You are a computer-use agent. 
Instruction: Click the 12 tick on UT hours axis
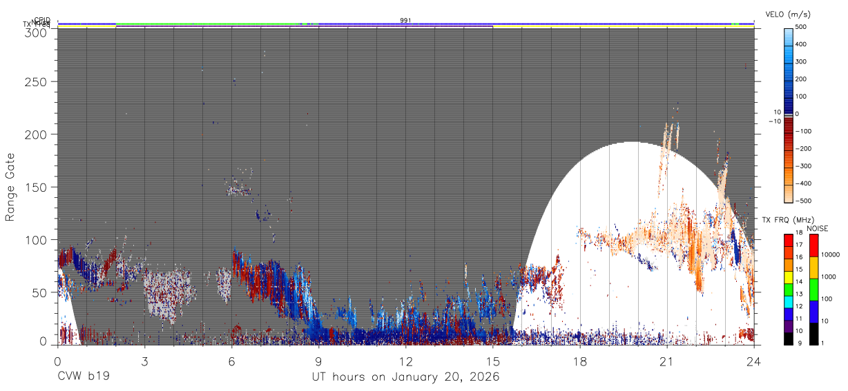tap(405, 361)
